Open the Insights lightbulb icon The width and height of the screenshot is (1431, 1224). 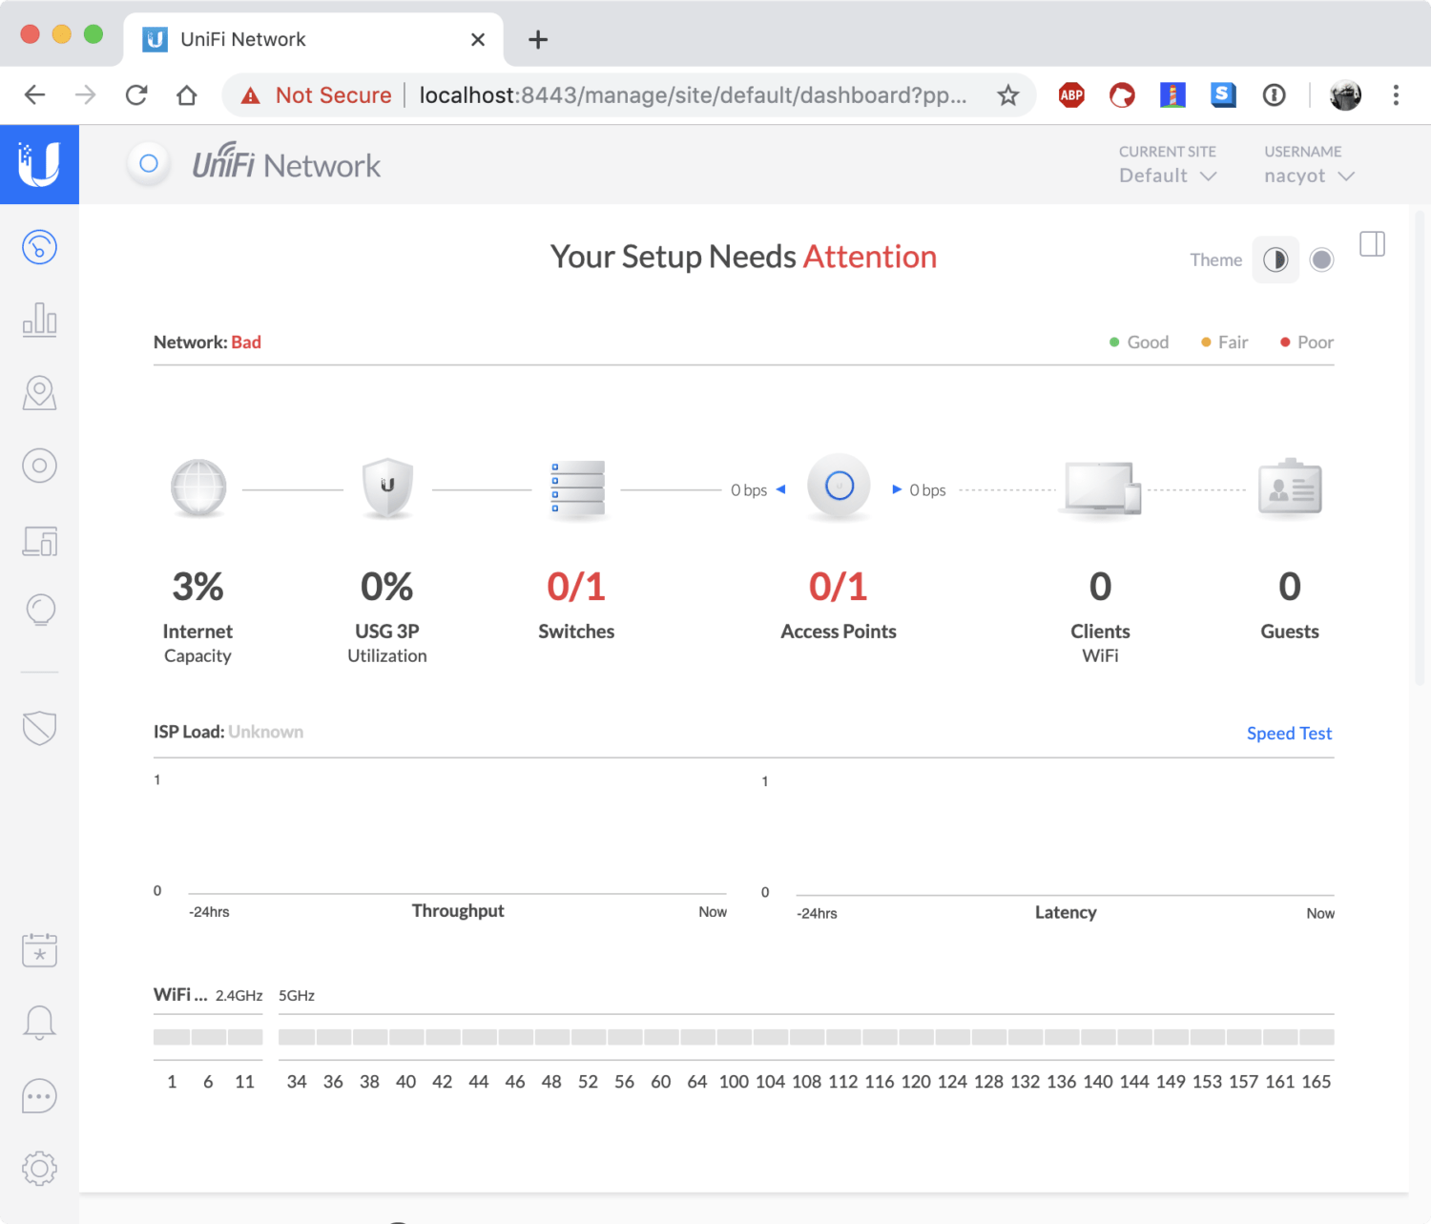point(39,611)
